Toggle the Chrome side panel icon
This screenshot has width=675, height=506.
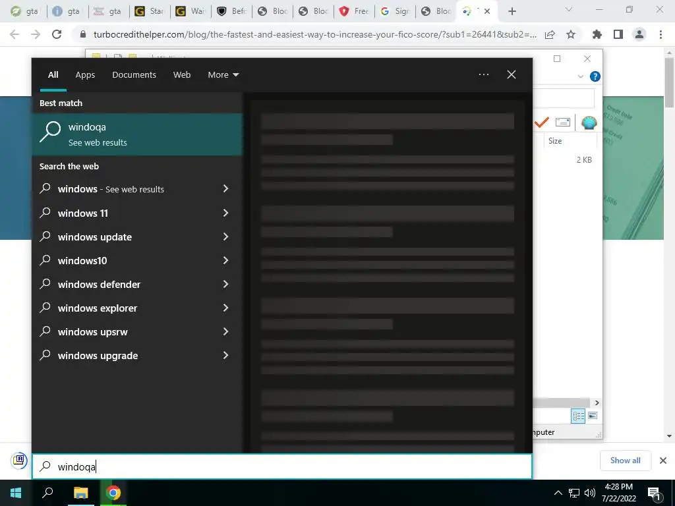pyautogui.click(x=618, y=34)
